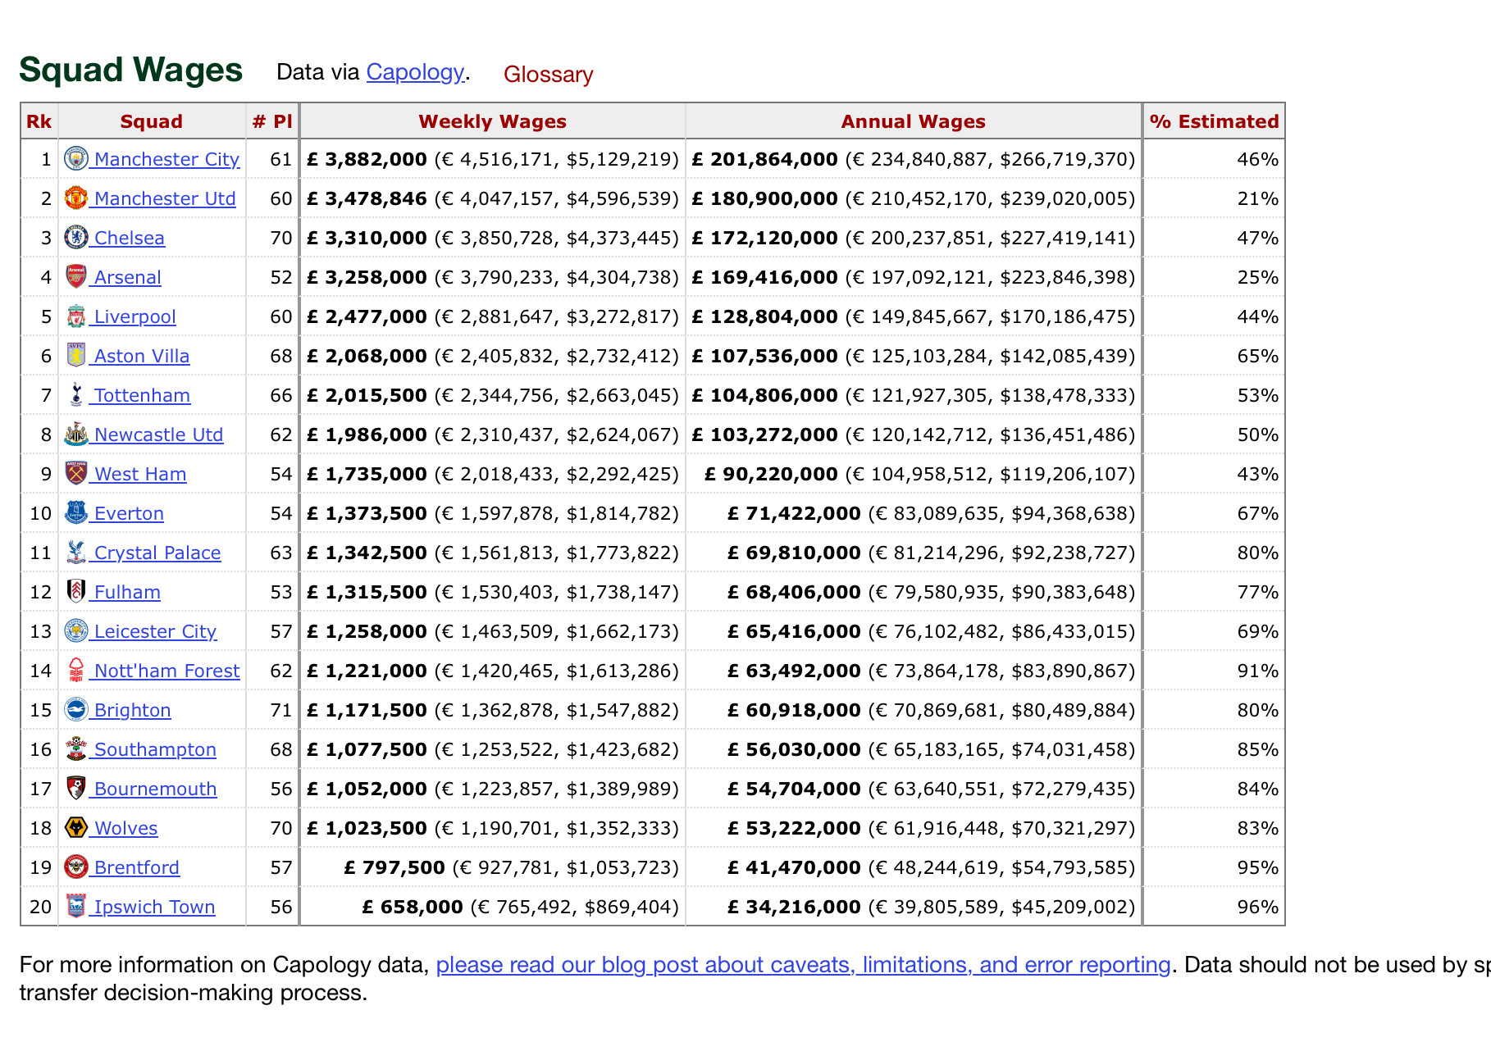
Task: Select the 96% estimated cell for Ipswich
Action: pyautogui.click(x=1214, y=907)
